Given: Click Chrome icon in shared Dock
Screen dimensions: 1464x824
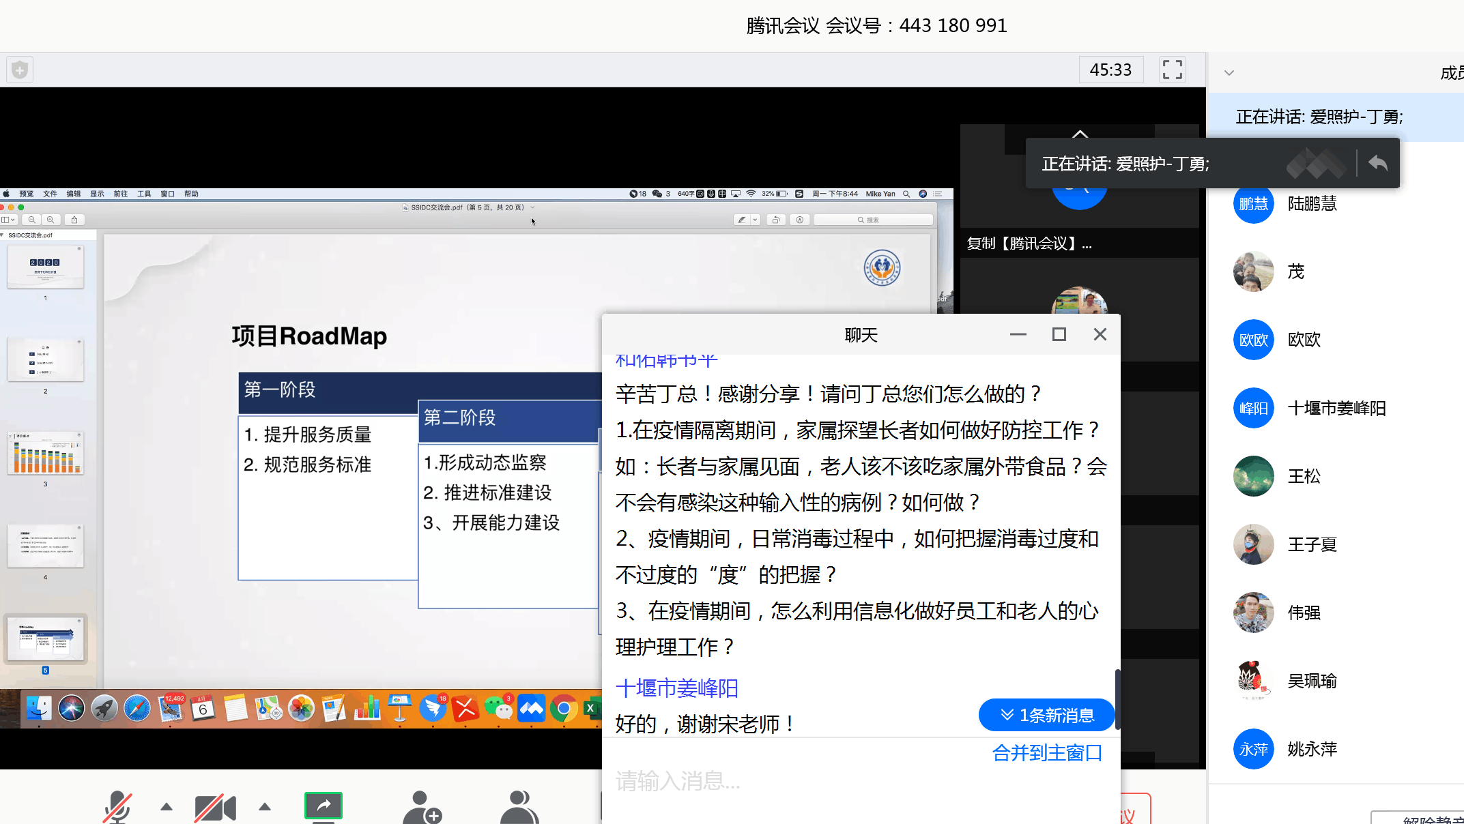Looking at the screenshot, I should click(564, 709).
